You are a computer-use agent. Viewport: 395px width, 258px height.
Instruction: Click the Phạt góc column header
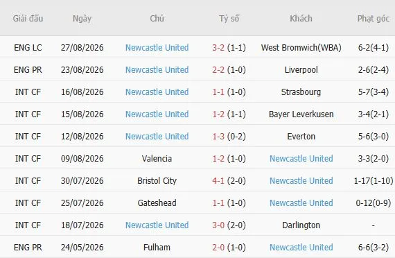coord(374,19)
